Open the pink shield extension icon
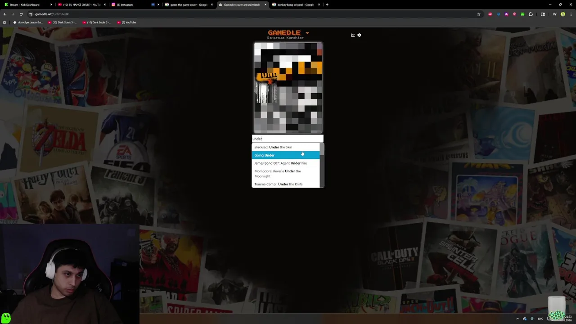Image resolution: width=576 pixels, height=324 pixels. point(514,14)
